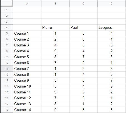Click the select-all corner box
This screenshot has height=113, width=126.
(7, 3)
